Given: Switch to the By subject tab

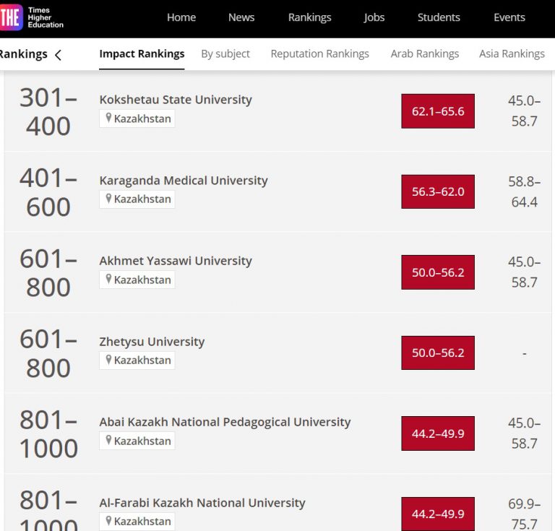Looking at the screenshot, I should 225,53.
